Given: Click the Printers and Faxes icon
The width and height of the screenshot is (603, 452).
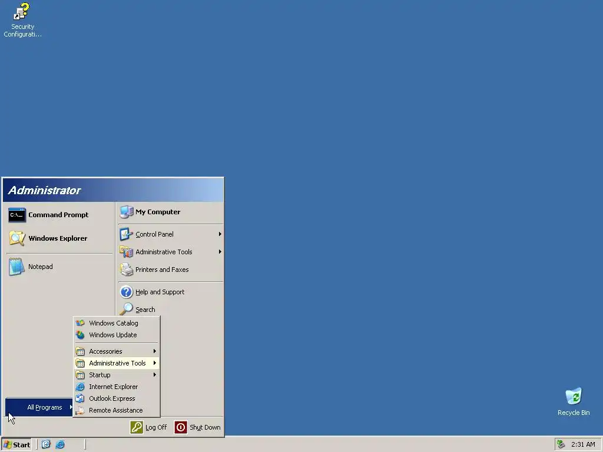Looking at the screenshot, I should coord(126,270).
